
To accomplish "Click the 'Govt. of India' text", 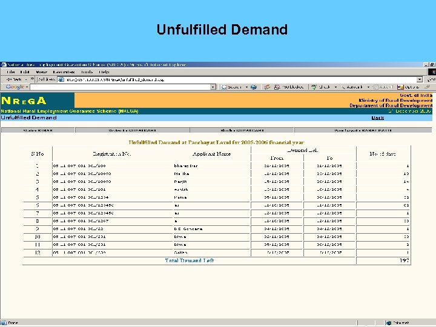I will pyautogui.click(x=416, y=96).
